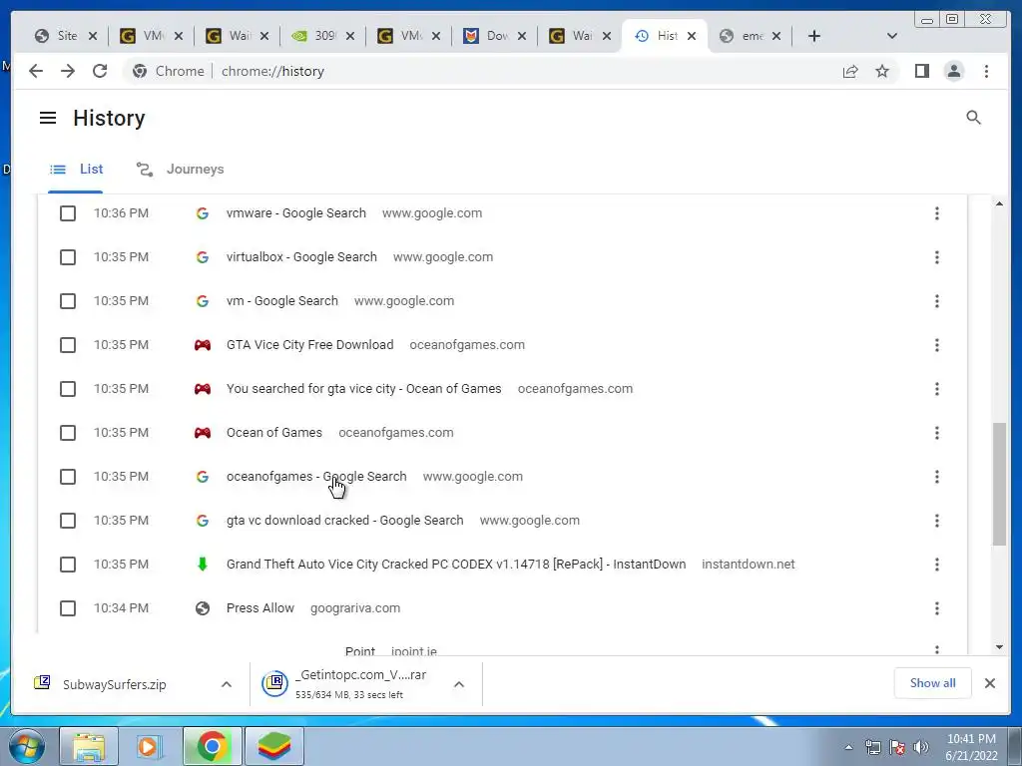This screenshot has width=1022, height=766.
Task: Expand options for SubwaySurfers.zip download
Action: 227,684
